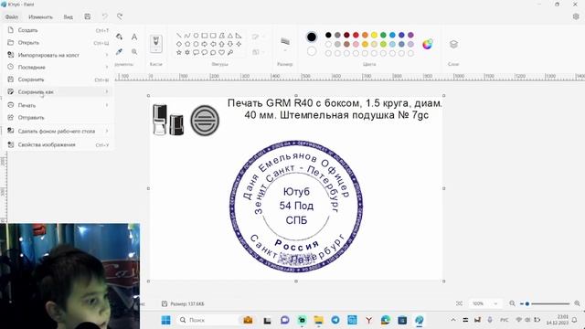The width and height of the screenshot is (585, 329).
Task: Choose the Curve shape
Action: [x=187, y=36]
